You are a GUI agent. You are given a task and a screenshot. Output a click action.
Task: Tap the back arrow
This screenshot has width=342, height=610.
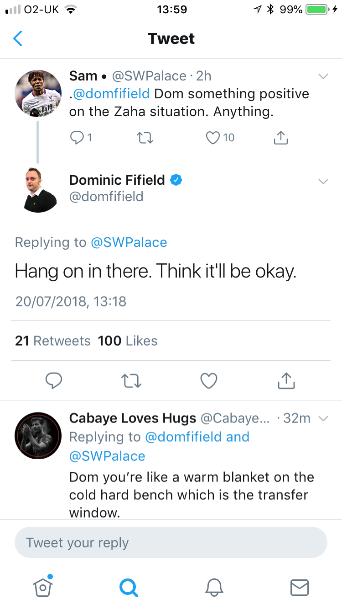(x=18, y=39)
